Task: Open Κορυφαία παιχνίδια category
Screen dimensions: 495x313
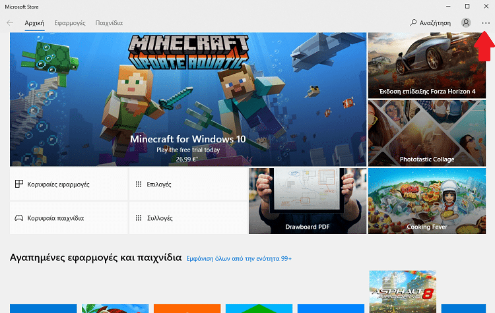Action: tap(69, 218)
